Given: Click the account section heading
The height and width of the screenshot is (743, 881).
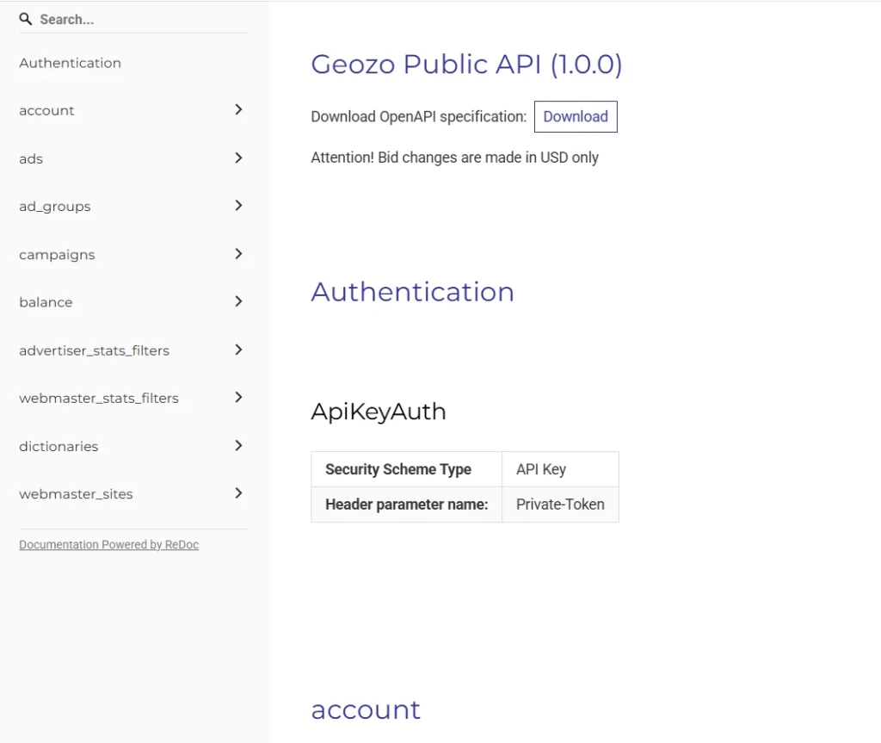Looking at the screenshot, I should click(365, 709).
